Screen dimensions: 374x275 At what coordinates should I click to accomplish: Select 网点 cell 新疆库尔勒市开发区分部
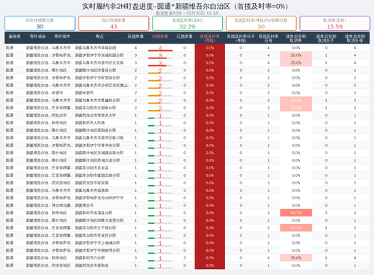[x=96, y=235]
